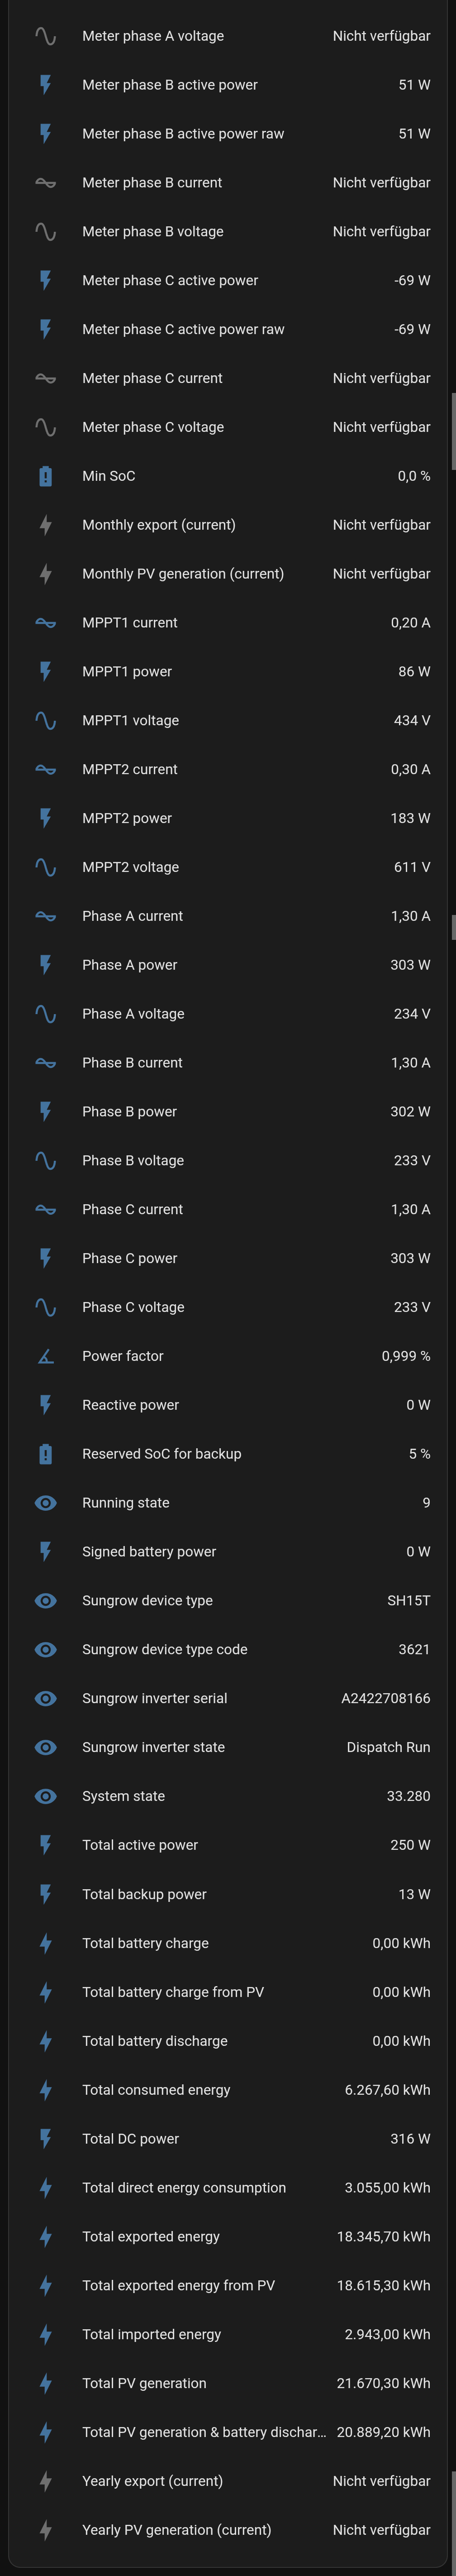
Task: Select the Sungrow device type label
Action: [x=147, y=1601]
